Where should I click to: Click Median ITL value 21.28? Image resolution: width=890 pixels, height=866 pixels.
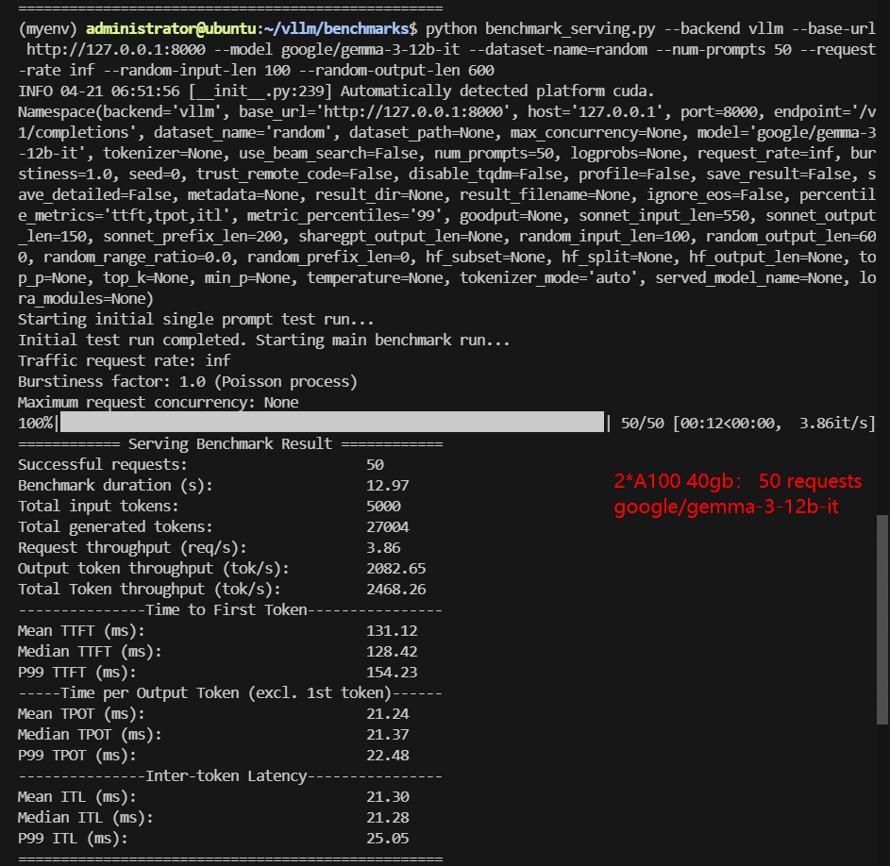[x=387, y=818]
